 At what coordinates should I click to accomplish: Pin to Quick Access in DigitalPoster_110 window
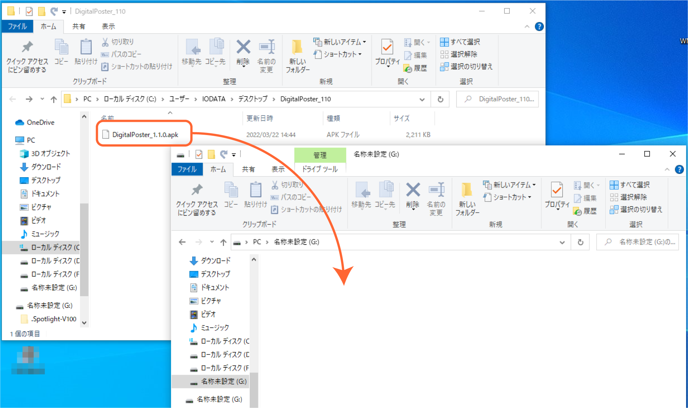tap(27, 56)
